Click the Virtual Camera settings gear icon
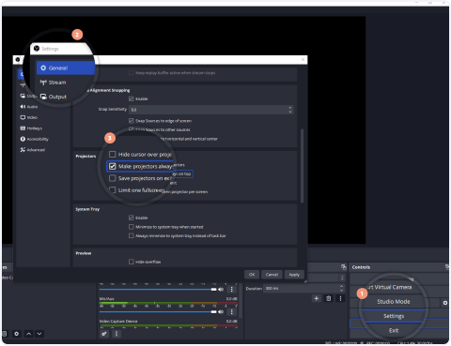The width and height of the screenshot is (451, 346). [x=445, y=303]
